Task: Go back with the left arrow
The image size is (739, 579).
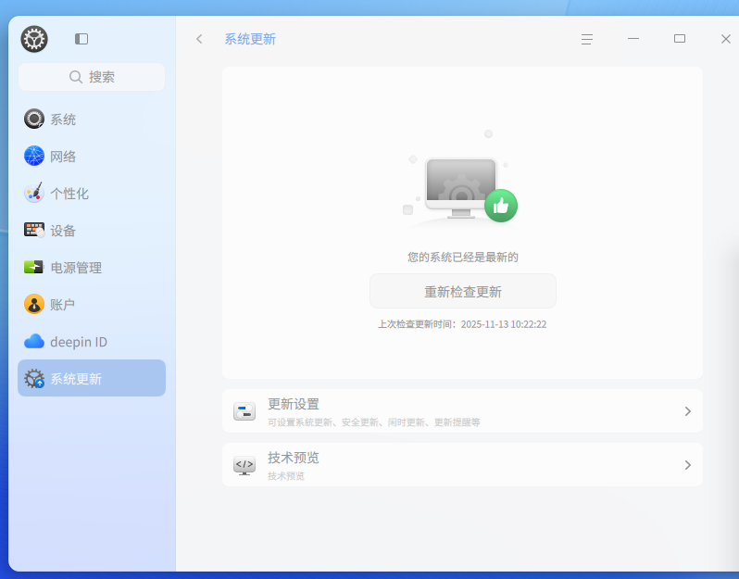Action: (x=199, y=39)
